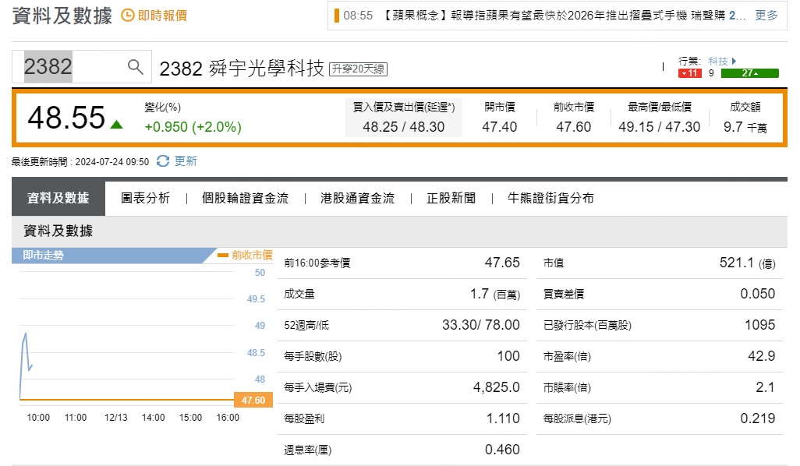
Task: Click the arrow next to 科技 industry
Action: click(735, 62)
